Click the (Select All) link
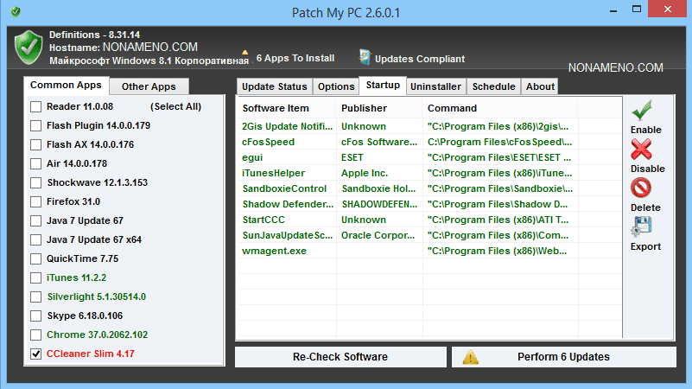The width and height of the screenshot is (692, 389). click(175, 106)
